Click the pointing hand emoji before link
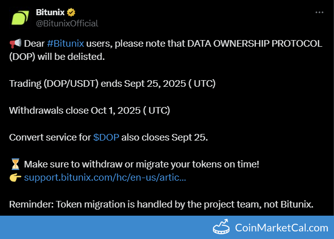The height and width of the screenshot is (239, 334). tap(15, 178)
